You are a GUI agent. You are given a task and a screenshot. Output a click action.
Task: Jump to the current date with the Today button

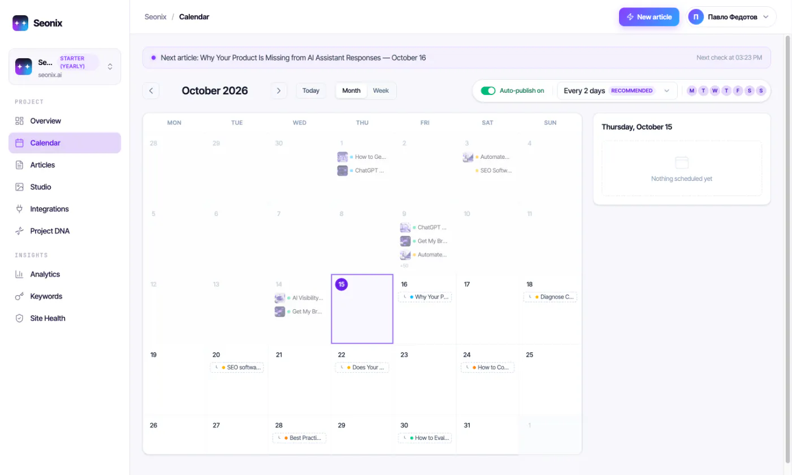pos(311,90)
